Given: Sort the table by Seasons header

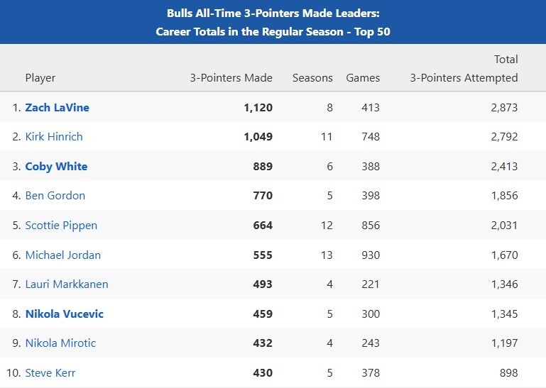Looking at the screenshot, I should click(312, 78).
